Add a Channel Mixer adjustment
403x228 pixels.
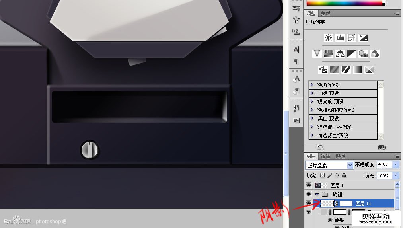(x=375, y=54)
